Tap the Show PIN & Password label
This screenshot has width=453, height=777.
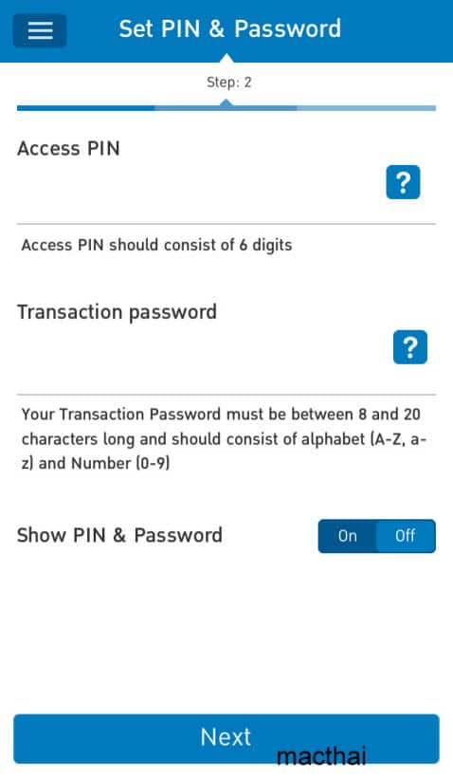coord(119,536)
